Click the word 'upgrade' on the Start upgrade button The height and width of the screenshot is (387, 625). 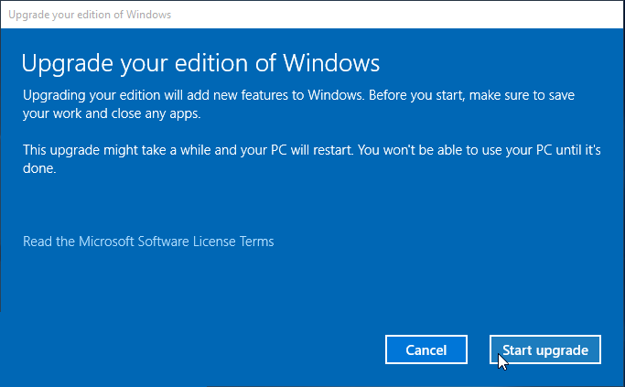(x=562, y=350)
